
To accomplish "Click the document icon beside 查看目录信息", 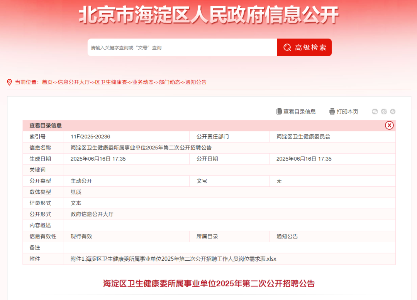I will click(279, 111).
